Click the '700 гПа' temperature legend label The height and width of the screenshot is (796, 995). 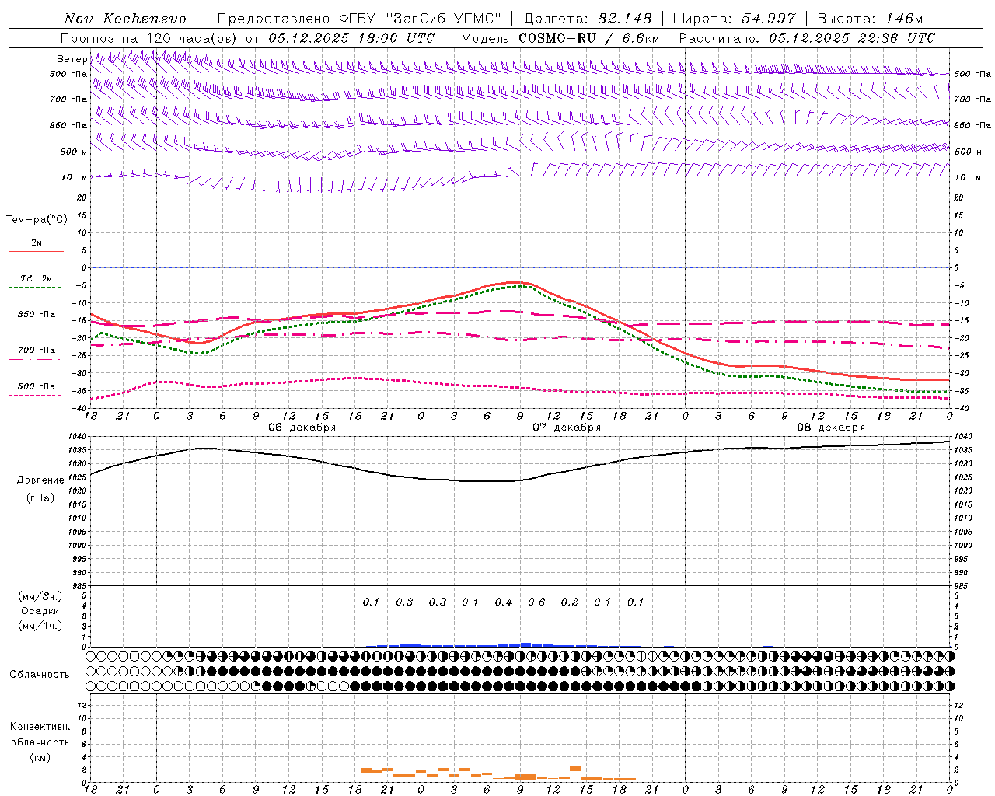(37, 351)
